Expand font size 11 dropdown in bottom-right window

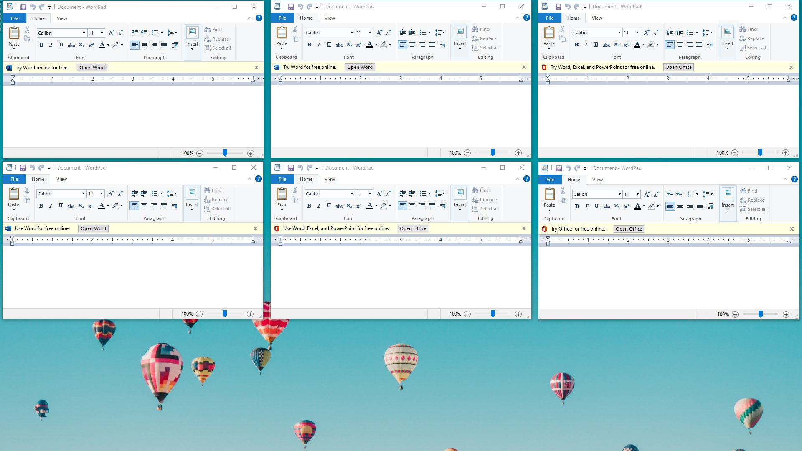637,194
